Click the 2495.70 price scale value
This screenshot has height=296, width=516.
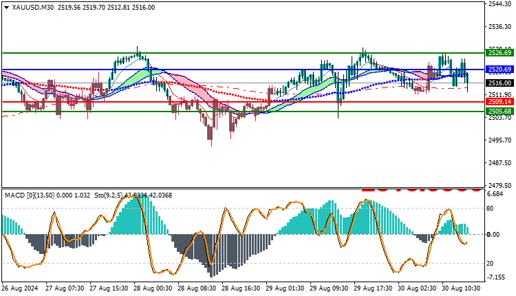500,140
